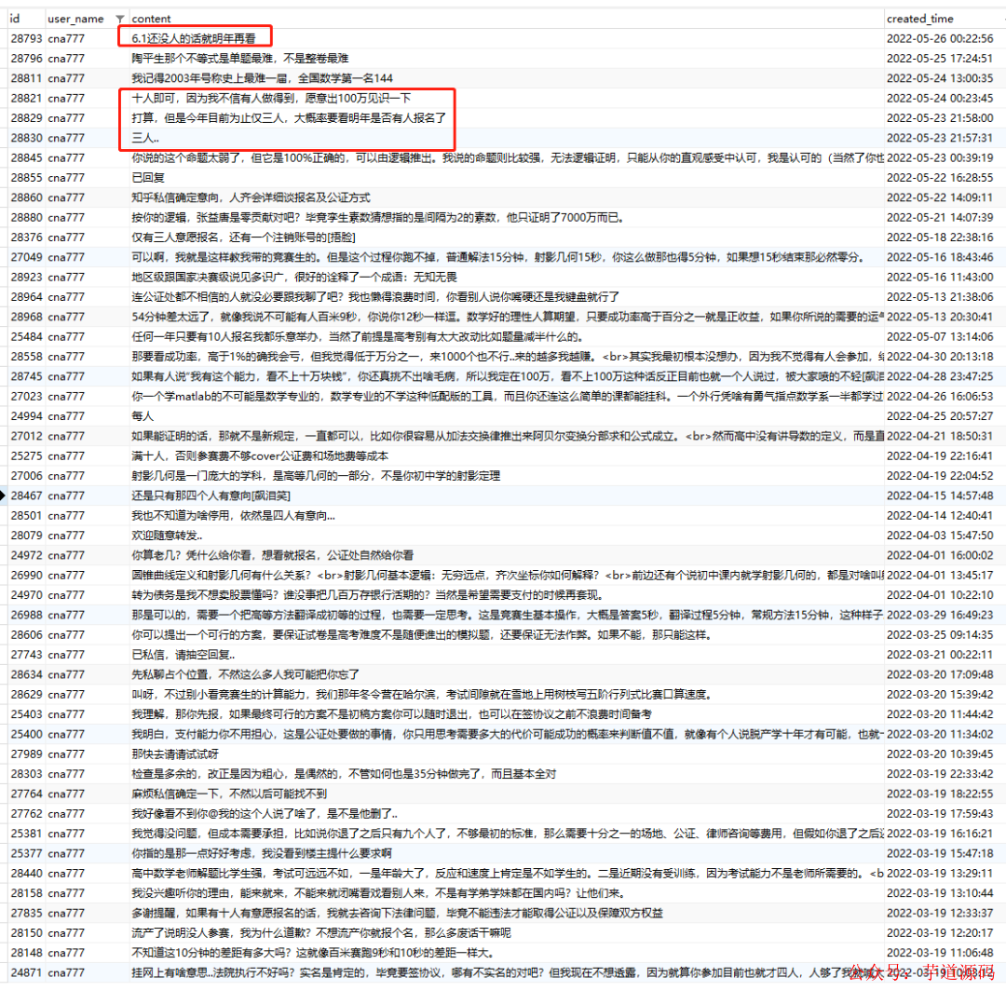Image resolution: width=1006 pixels, height=991 pixels.
Task: Select id cell 25381
Action: point(26,834)
